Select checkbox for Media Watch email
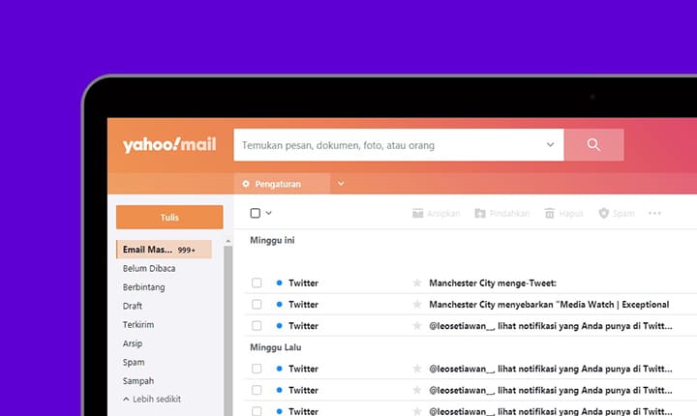The width and height of the screenshot is (697, 416). tap(257, 305)
